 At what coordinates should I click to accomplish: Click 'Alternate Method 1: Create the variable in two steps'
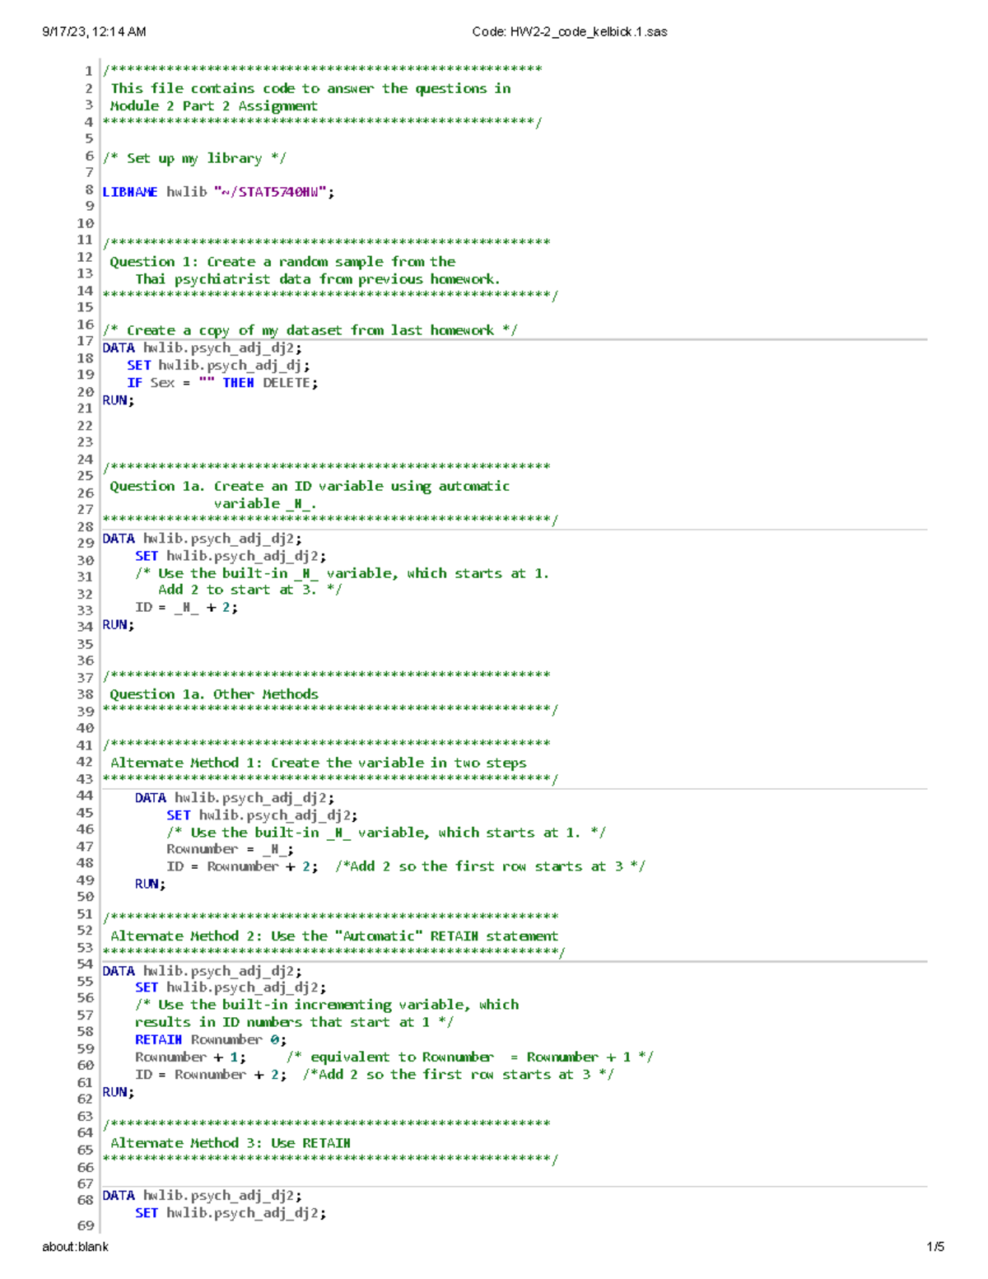click(319, 763)
